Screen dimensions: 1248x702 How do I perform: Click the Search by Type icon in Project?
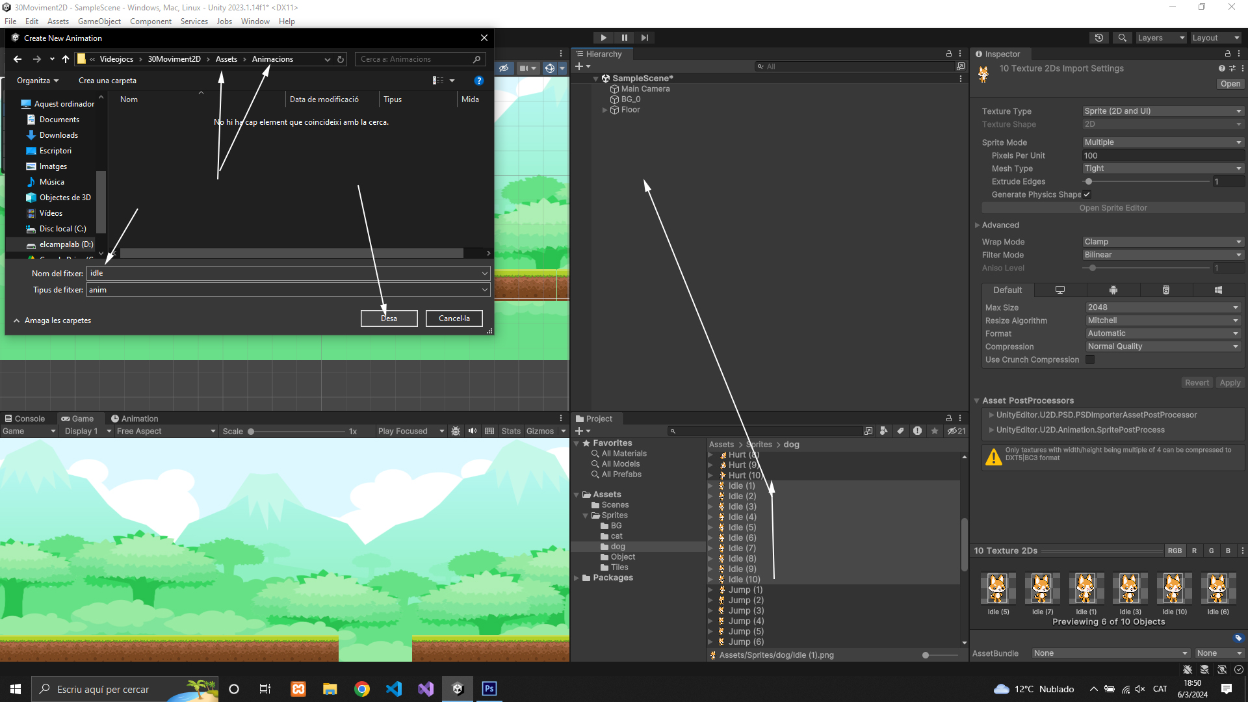click(883, 431)
